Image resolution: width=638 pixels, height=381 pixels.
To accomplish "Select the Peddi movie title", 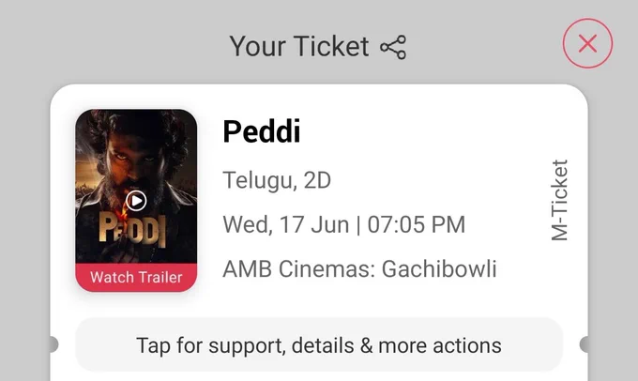I will point(262,131).
